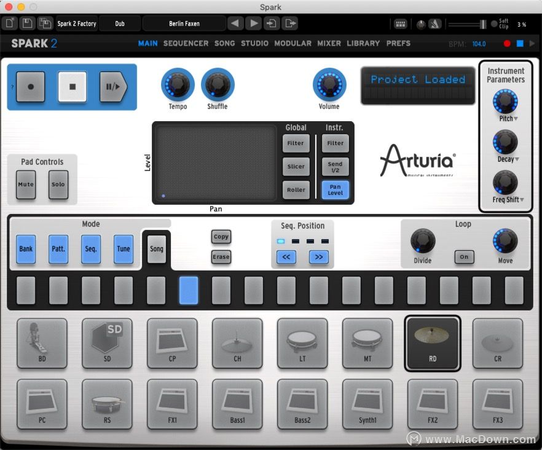Click the Import icon in the toolbar
Screen dimensions: 542x450
click(272, 23)
